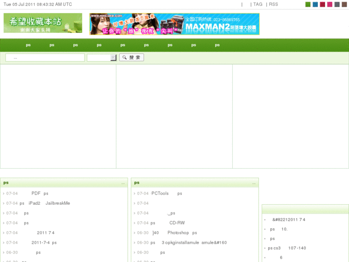Select the gray theme color swatch

pyautogui.click(x=337, y=4)
